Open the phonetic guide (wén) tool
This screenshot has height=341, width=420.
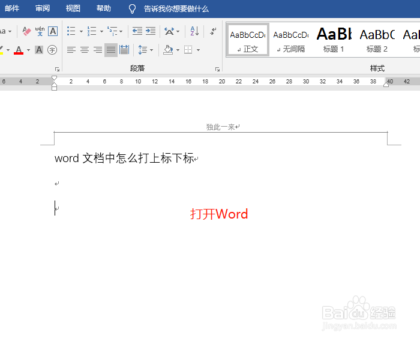pos(40,31)
